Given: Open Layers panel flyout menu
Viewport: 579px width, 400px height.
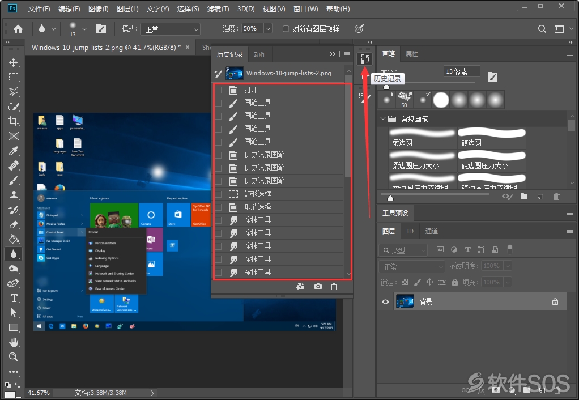Looking at the screenshot, I should pos(570,231).
